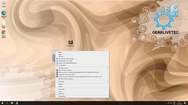Click the shield icon beside Executar como administrador
The width and height of the screenshot is (188, 105).
point(57,59)
